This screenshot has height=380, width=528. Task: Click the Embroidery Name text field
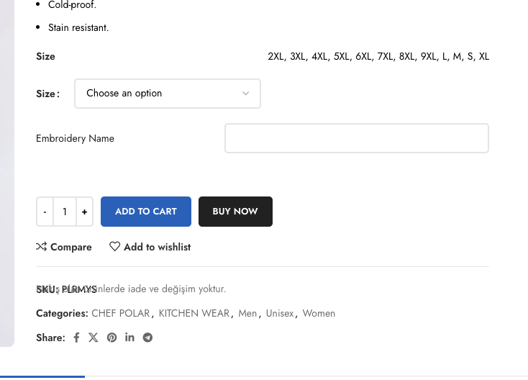[357, 138]
